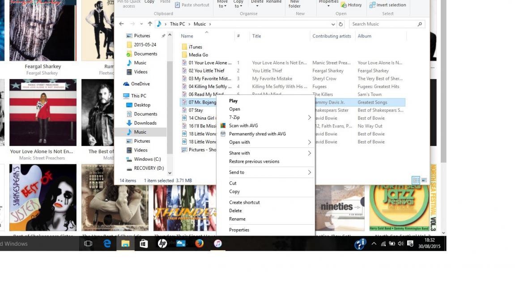Select Properties from the context menu
Screen dimensions: 515x289
(x=239, y=230)
